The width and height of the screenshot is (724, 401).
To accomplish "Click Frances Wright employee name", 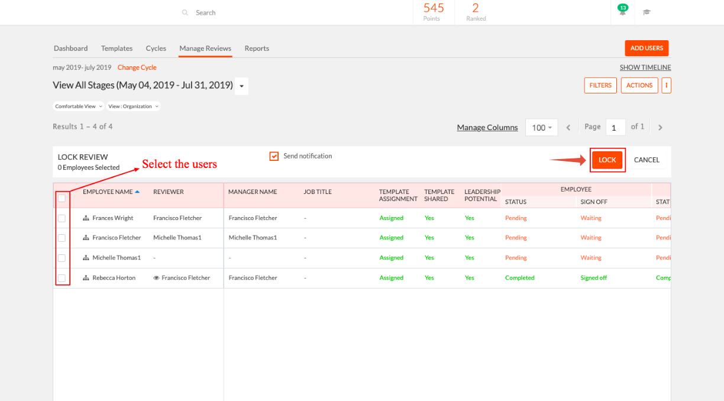I will coord(113,218).
